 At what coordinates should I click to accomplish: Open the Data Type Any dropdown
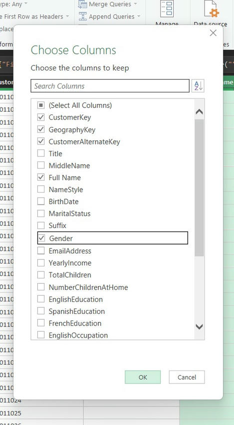pos(26,4)
